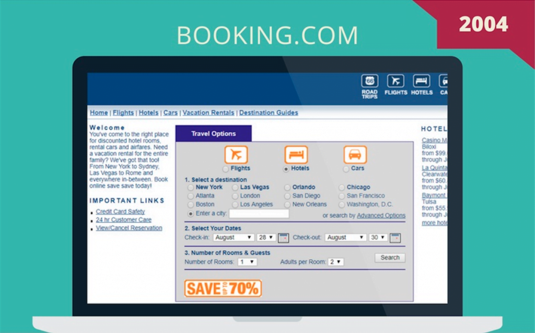Select the orange Hotels bed icon
Screen dimensions: 535x333
click(296, 155)
